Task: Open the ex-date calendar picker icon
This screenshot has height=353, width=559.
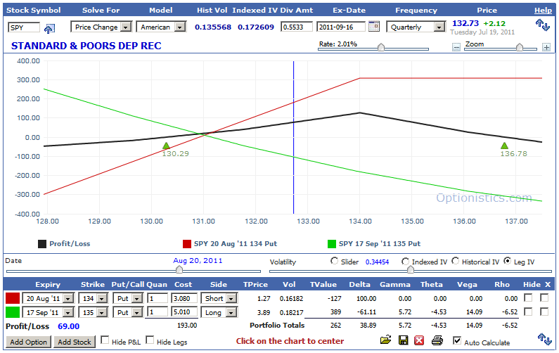Action: pyautogui.click(x=373, y=27)
